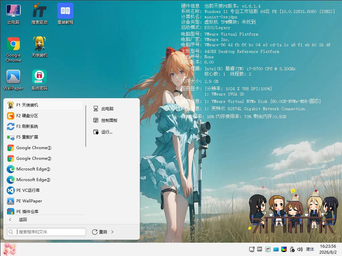Image resolution: width=342 pixels, height=256 pixels.
Task: Click 运行... in the start menu
Action: coord(103,132)
